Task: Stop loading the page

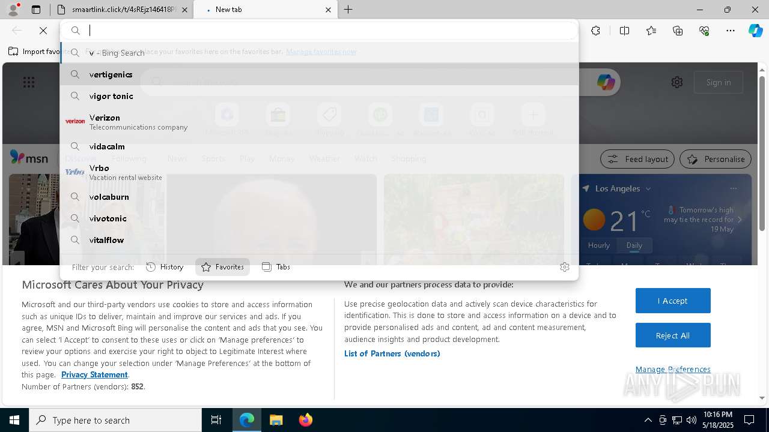Action: 43,31
